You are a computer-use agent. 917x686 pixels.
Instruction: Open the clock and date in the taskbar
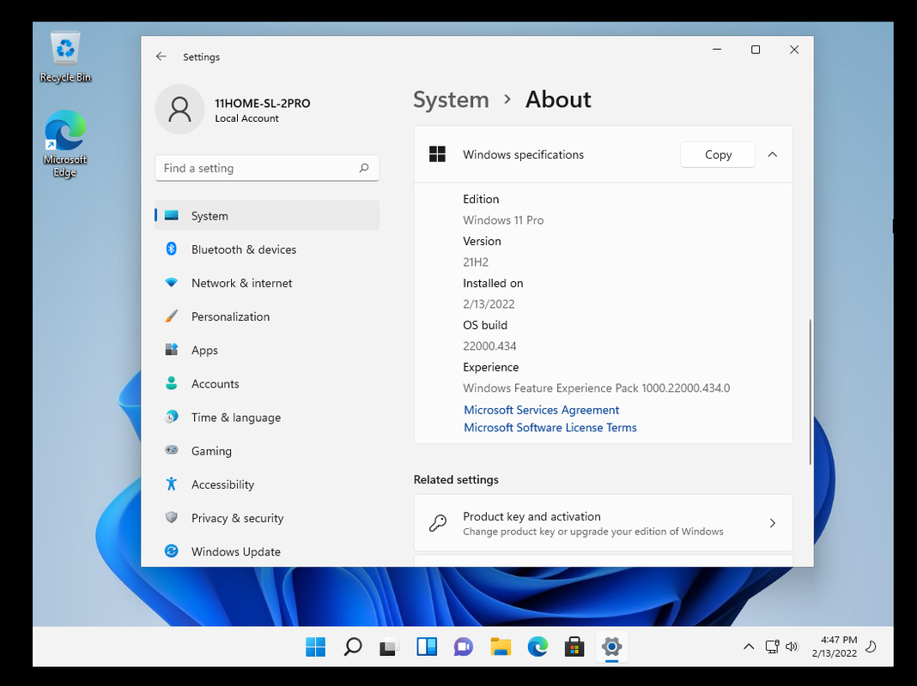(835, 647)
